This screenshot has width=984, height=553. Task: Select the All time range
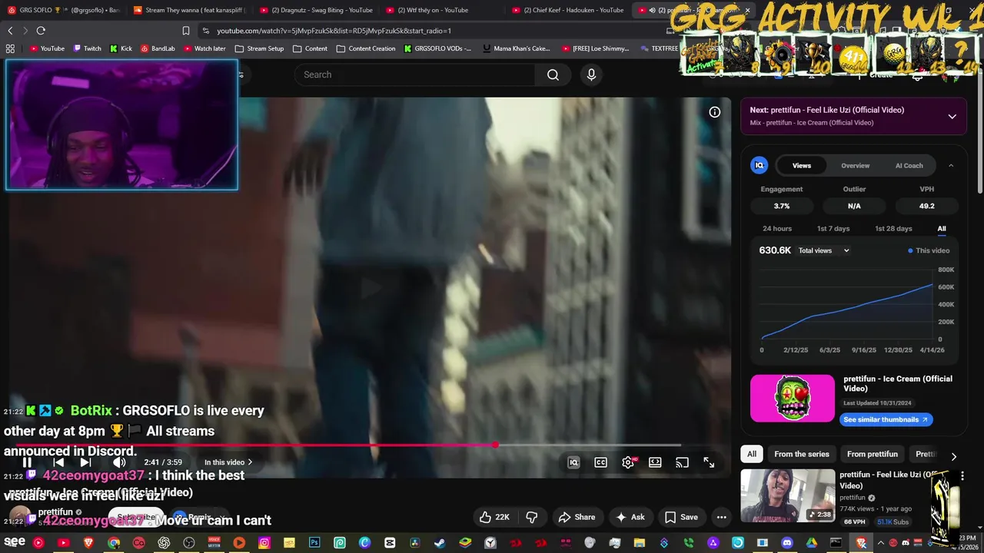click(942, 229)
